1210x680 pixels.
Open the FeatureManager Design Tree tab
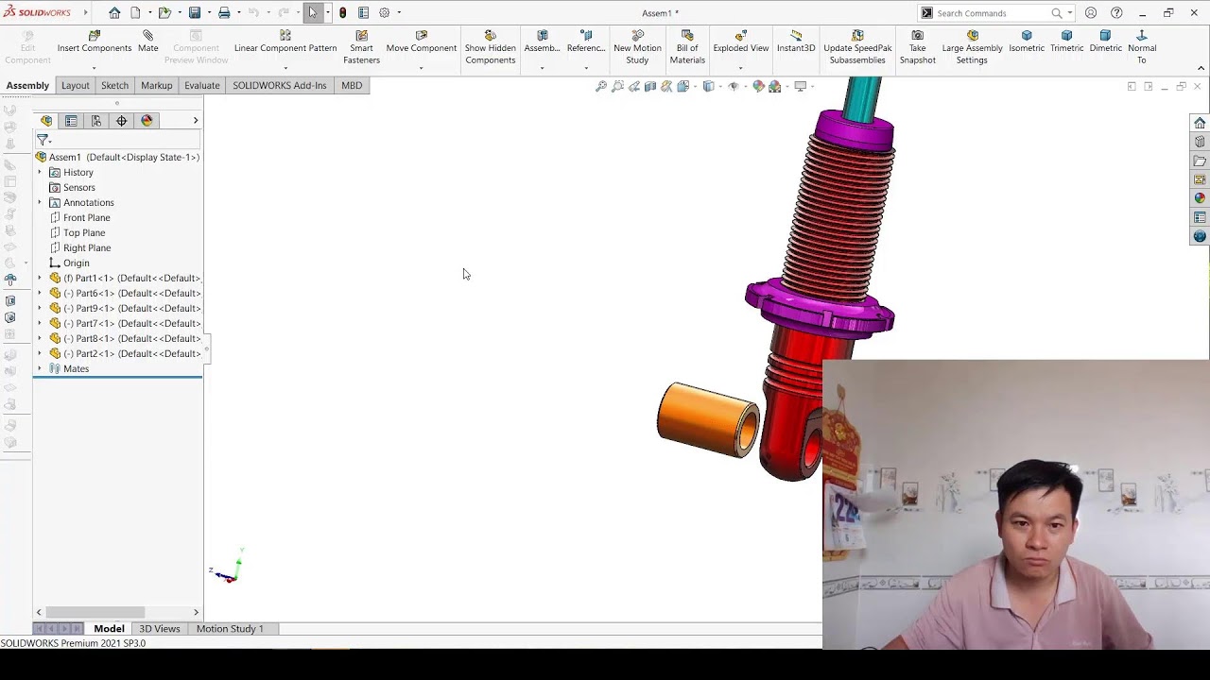coord(46,121)
